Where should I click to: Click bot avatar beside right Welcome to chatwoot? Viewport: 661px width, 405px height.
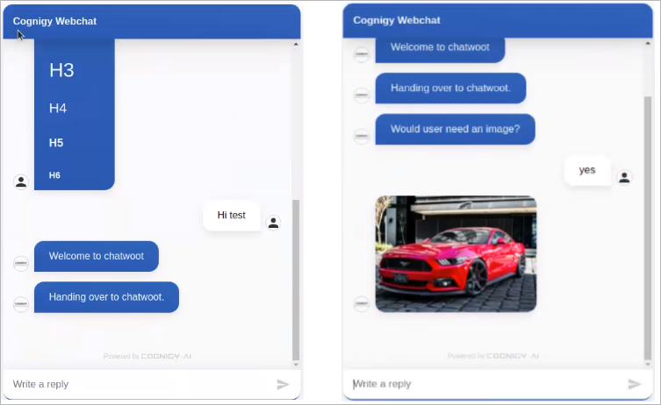tap(362, 54)
